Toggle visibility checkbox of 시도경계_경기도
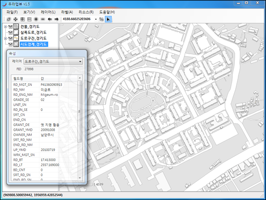 point(10,44)
